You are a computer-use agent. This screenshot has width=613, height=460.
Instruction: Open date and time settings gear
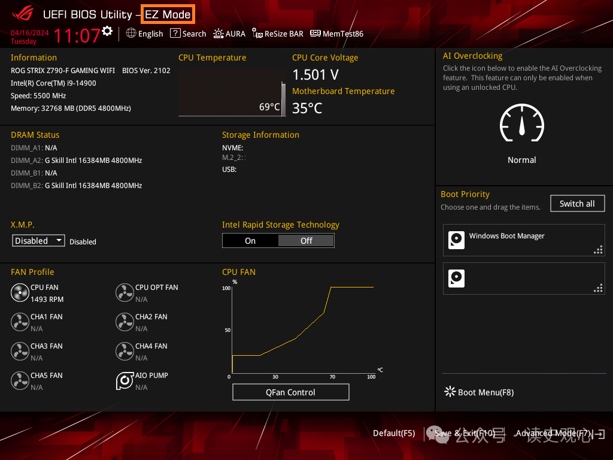pos(107,31)
